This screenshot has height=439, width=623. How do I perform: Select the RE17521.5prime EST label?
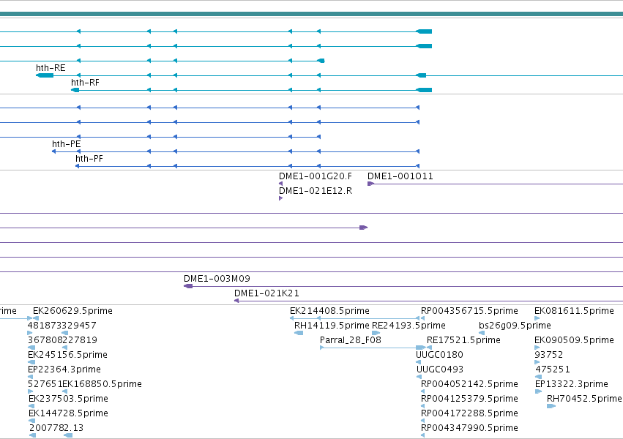(463, 339)
